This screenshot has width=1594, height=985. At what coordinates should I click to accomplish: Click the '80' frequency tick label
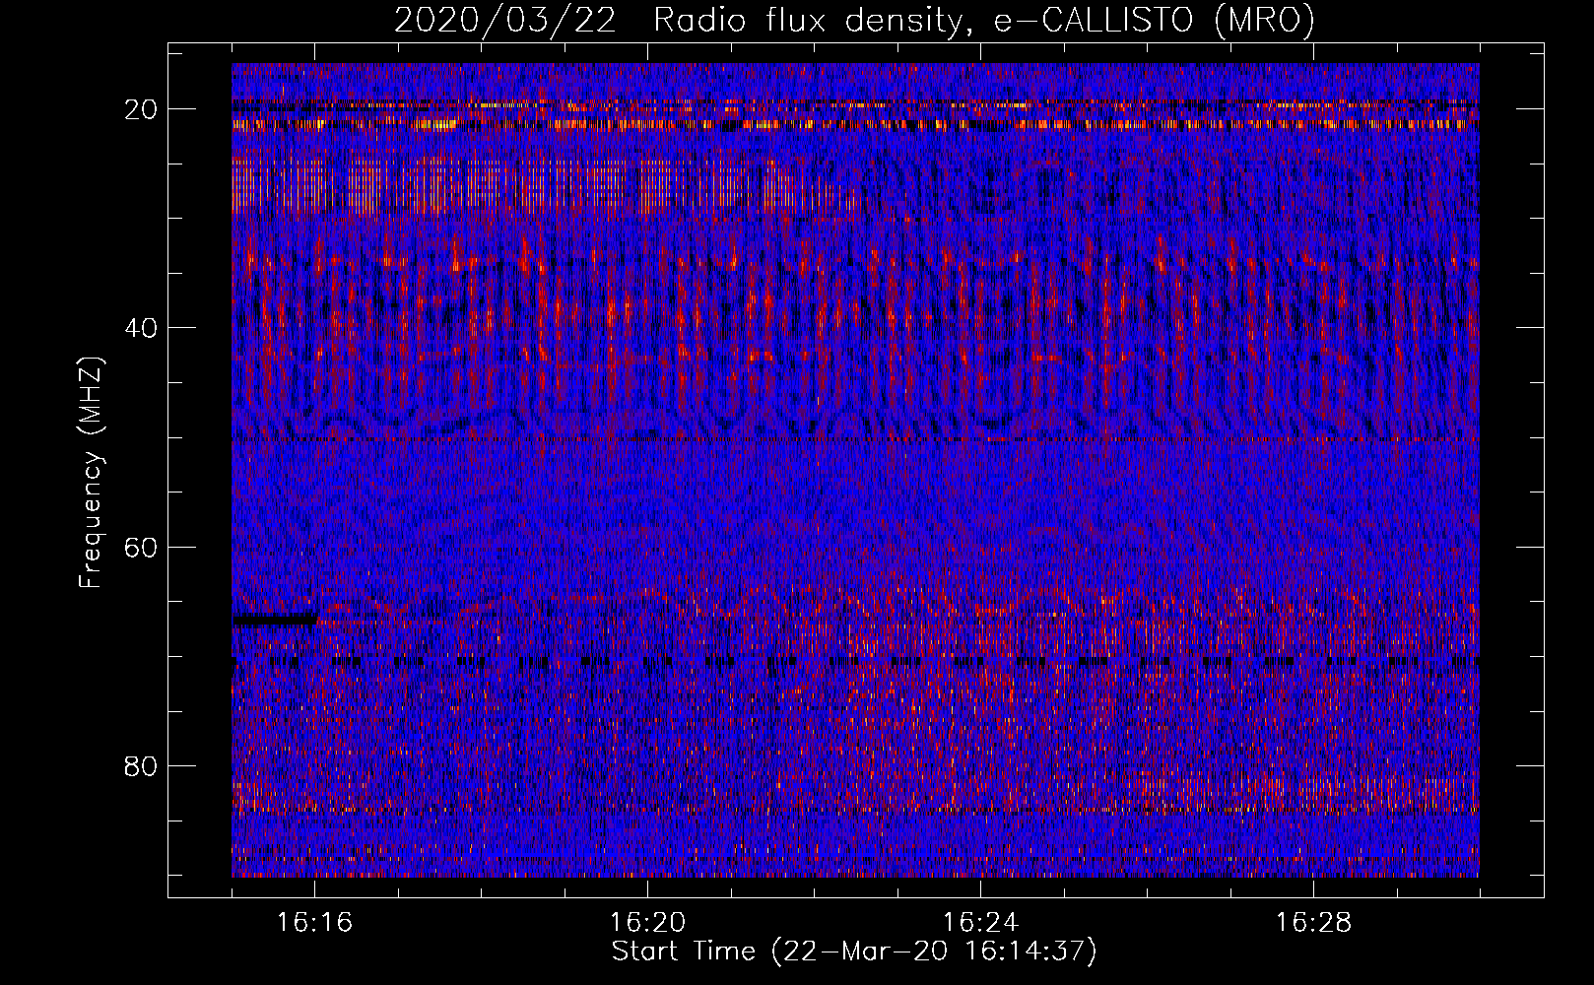tap(142, 765)
